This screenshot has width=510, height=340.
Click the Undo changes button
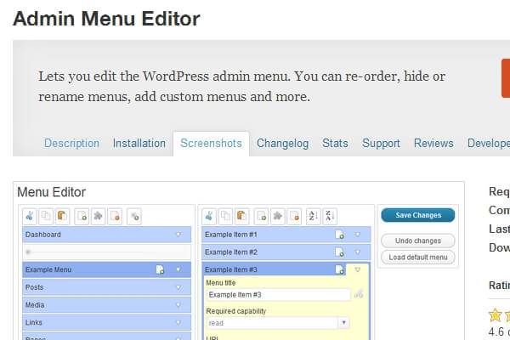[417, 241]
